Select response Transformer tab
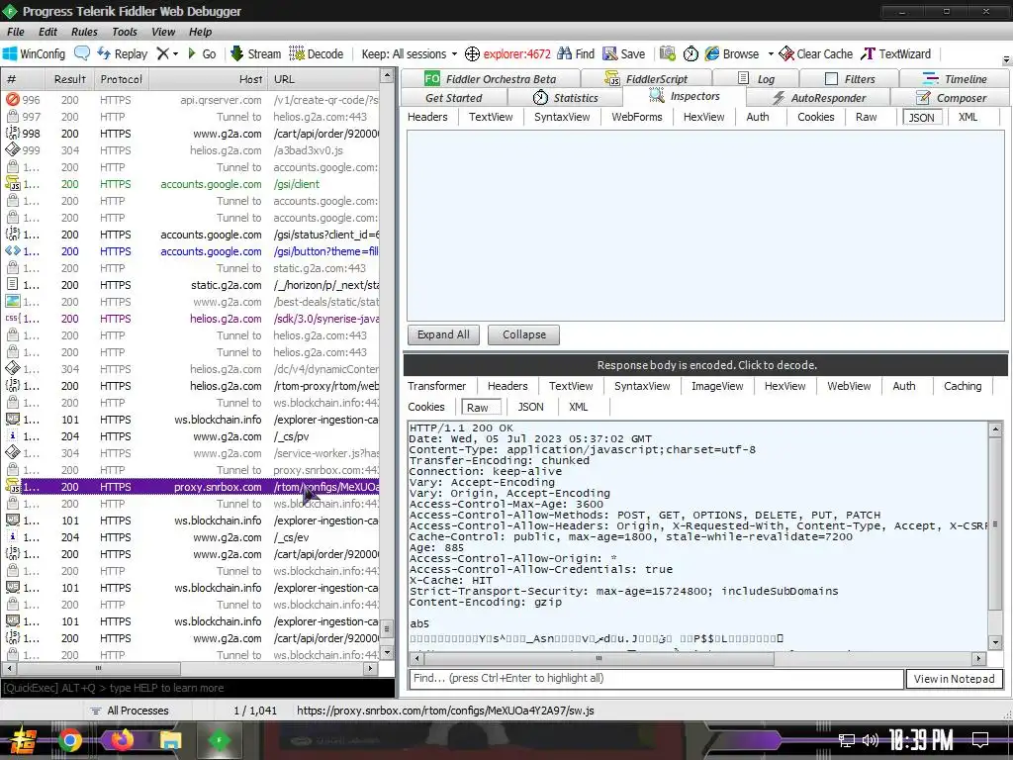 pos(436,386)
